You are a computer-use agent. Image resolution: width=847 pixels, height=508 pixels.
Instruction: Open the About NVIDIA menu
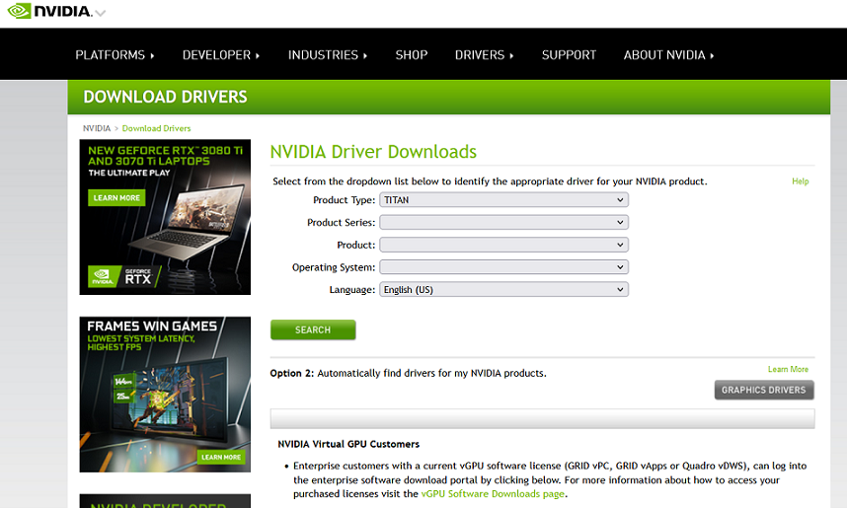click(668, 55)
